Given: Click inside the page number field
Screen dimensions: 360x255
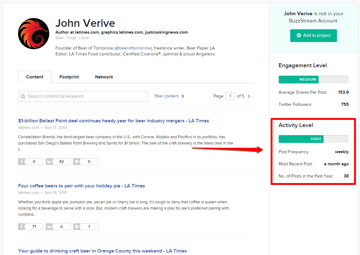Looking at the screenshot, I should [x=230, y=96].
